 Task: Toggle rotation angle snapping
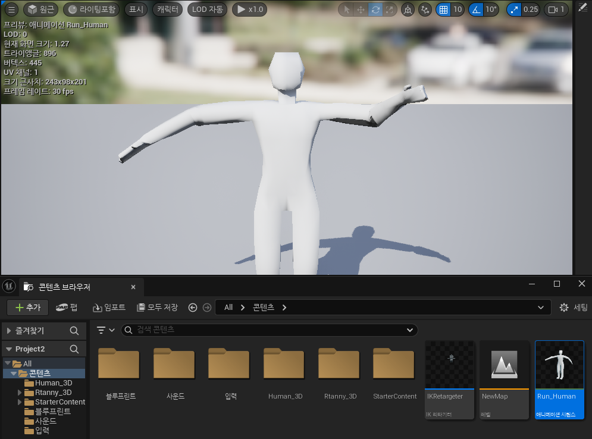click(476, 10)
